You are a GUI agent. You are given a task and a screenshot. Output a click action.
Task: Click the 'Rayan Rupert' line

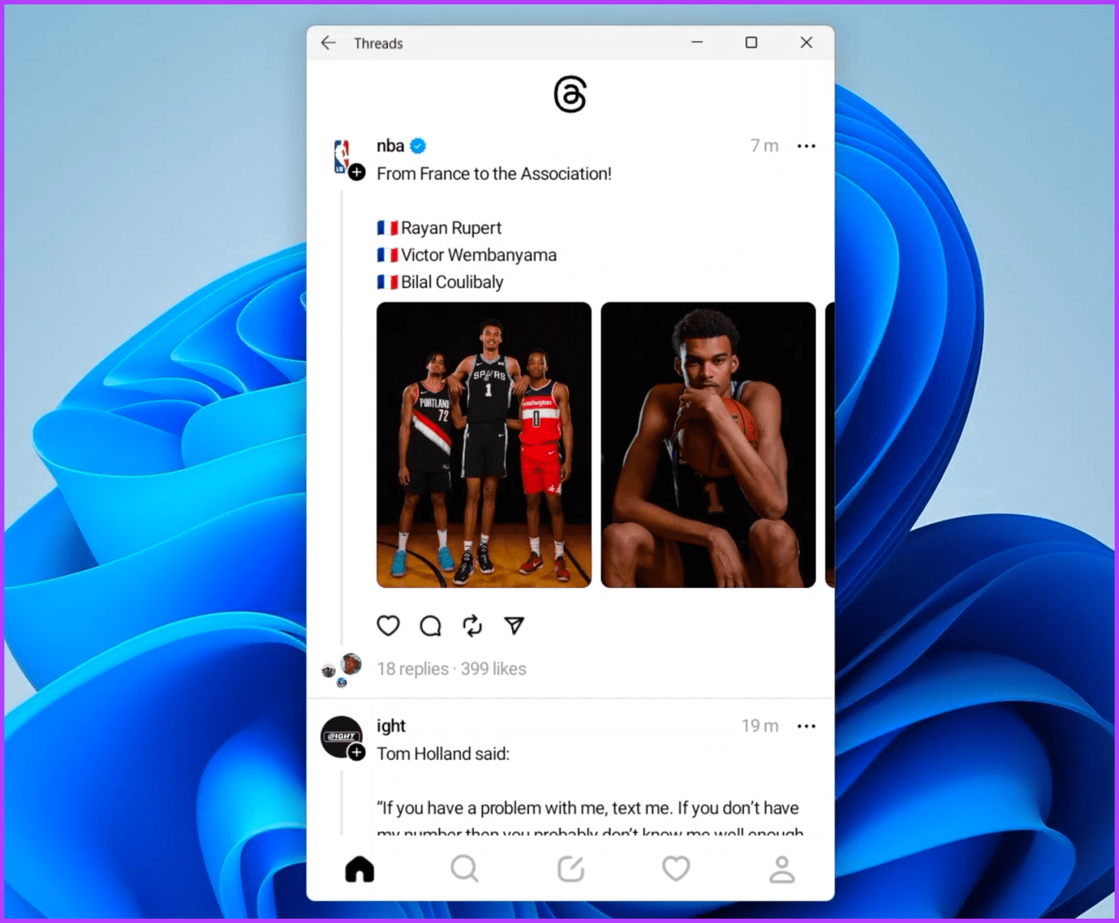(x=439, y=228)
